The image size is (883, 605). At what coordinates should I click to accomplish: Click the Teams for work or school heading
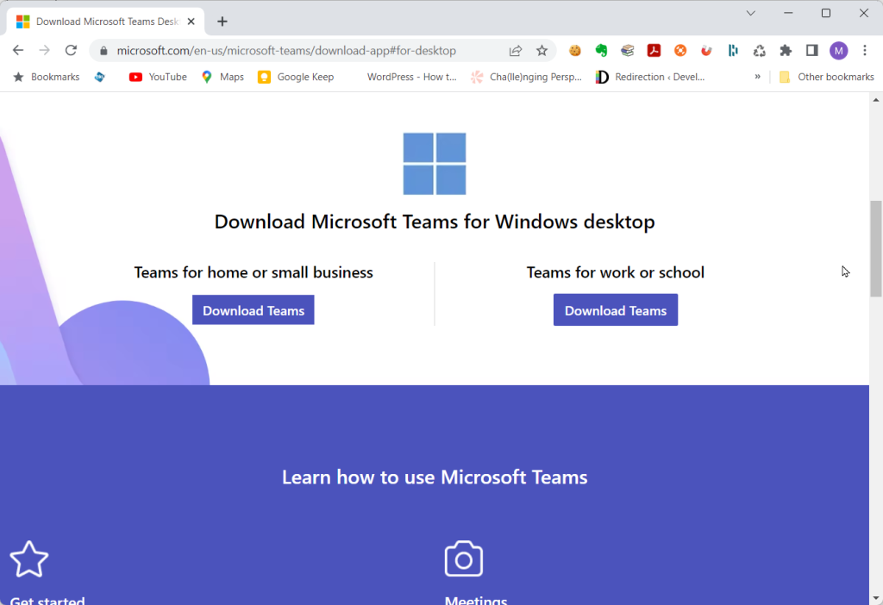click(616, 272)
